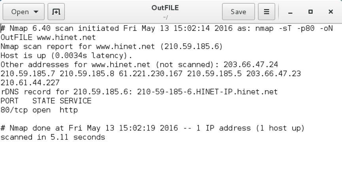Click 'scanned in 5.11 seconds' text
Image resolution: width=342 pixels, height=175 pixels.
point(53,137)
